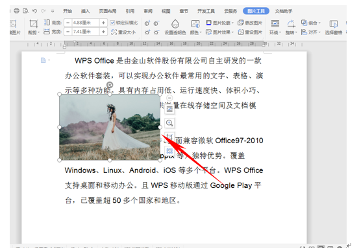Click the height field showing 4.88厘米

click(85, 23)
